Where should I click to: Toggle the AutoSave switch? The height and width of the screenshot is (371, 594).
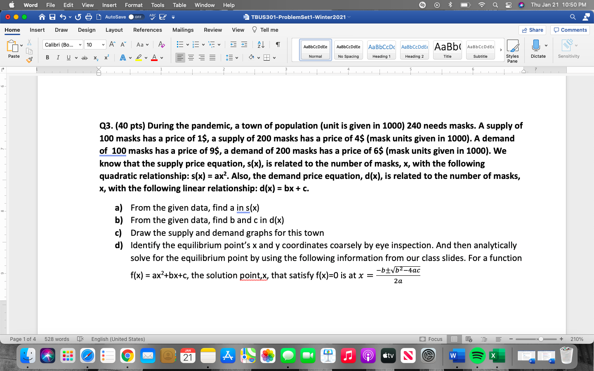(135, 17)
